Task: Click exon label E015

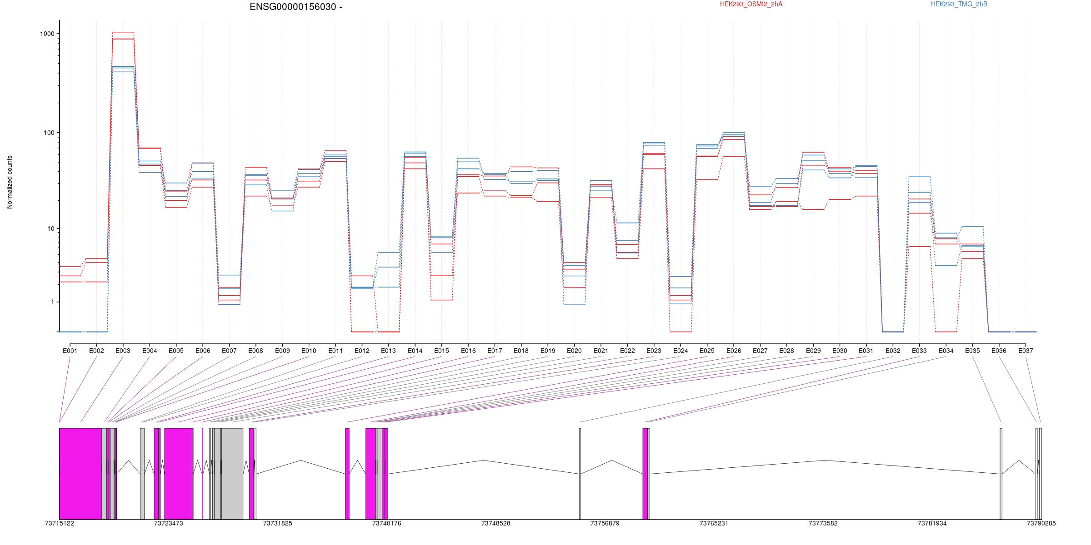Action: click(x=441, y=351)
